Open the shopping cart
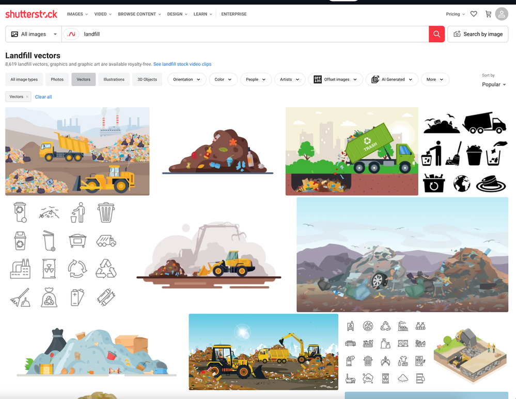516x399 pixels. [x=488, y=14]
